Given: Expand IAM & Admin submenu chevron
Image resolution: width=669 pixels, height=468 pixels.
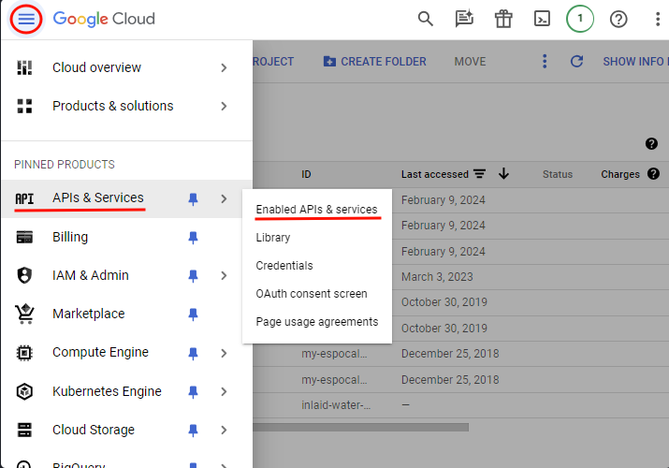Looking at the screenshot, I should pyautogui.click(x=224, y=275).
